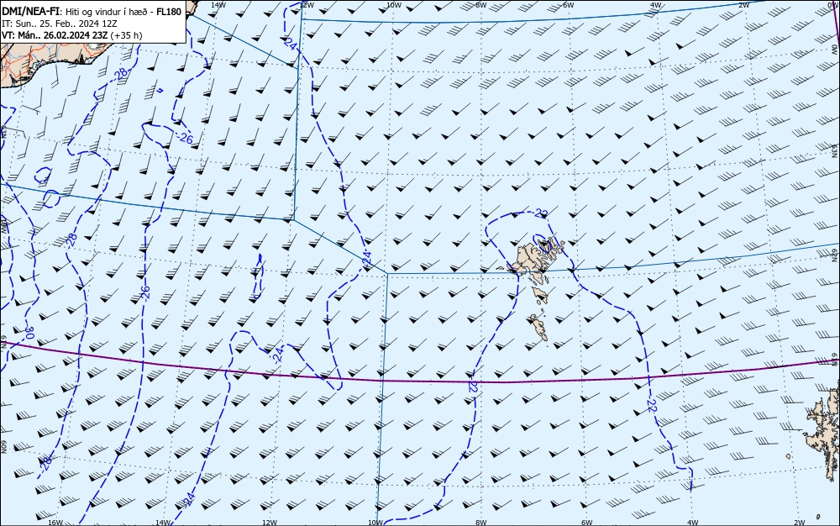
Task: Click the '6W' longitude label along top edge
Action: [569, 5]
